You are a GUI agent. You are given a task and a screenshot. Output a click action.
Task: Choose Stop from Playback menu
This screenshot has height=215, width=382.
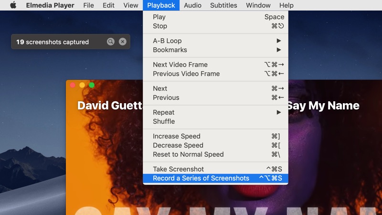tap(216, 26)
